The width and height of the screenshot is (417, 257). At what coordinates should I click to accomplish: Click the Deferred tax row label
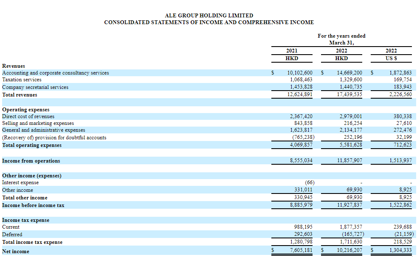click(x=12, y=235)
